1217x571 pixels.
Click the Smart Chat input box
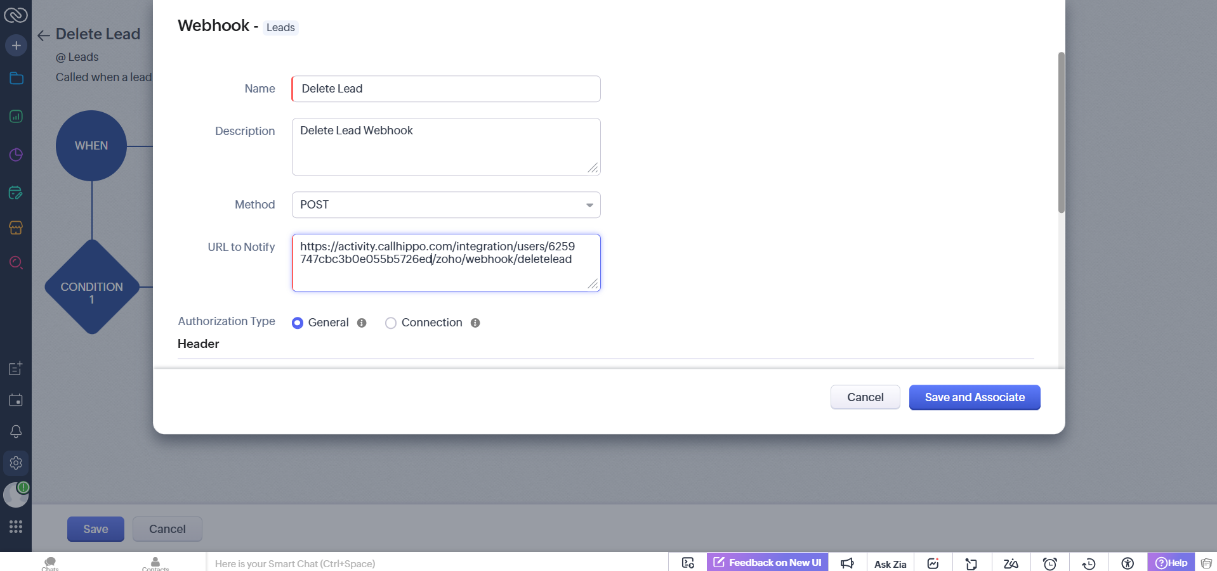[x=437, y=563]
